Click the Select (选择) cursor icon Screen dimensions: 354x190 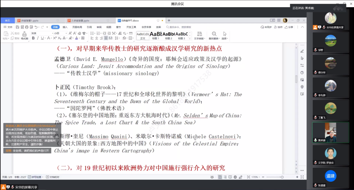[225, 35]
